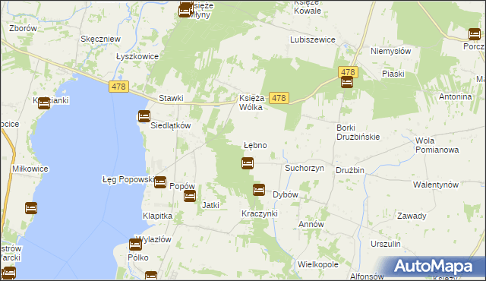Click the lodging icon below Łębno
This screenshot has height=281, width=486.
point(248,163)
